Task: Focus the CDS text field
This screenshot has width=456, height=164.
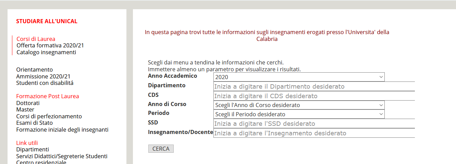Action: point(314,96)
